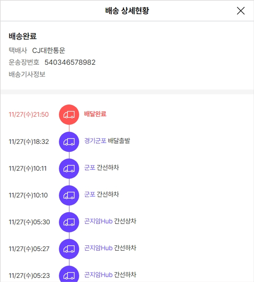Click the 배송완료 status heading
The width and height of the screenshot is (254, 282).
coord(23,36)
